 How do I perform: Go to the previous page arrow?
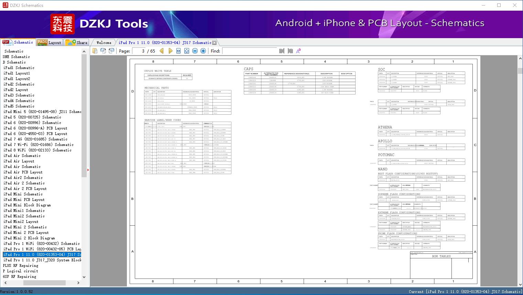point(162,51)
